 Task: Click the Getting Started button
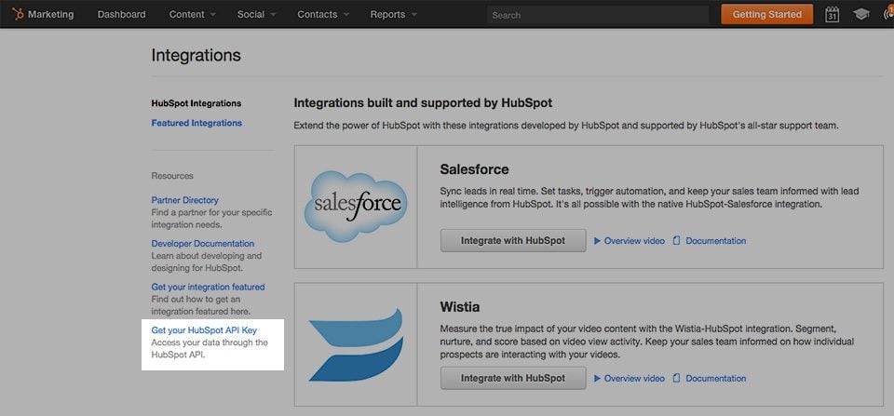click(766, 14)
